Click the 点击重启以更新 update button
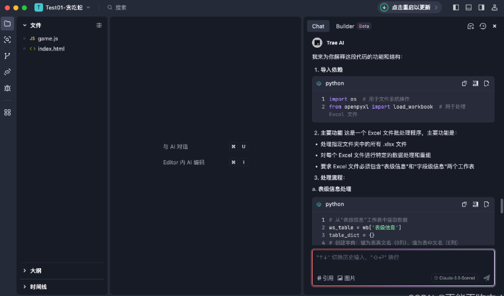The width and height of the screenshot is (504, 296). click(405, 7)
